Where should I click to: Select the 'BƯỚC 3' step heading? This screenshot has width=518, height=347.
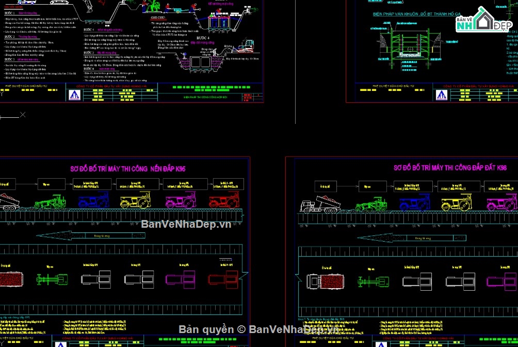click(10, 59)
